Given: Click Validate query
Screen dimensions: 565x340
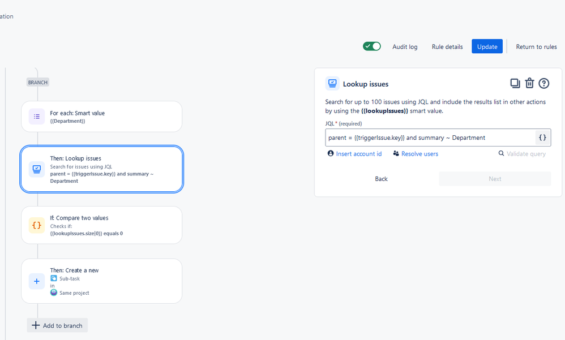Looking at the screenshot, I should [522, 154].
